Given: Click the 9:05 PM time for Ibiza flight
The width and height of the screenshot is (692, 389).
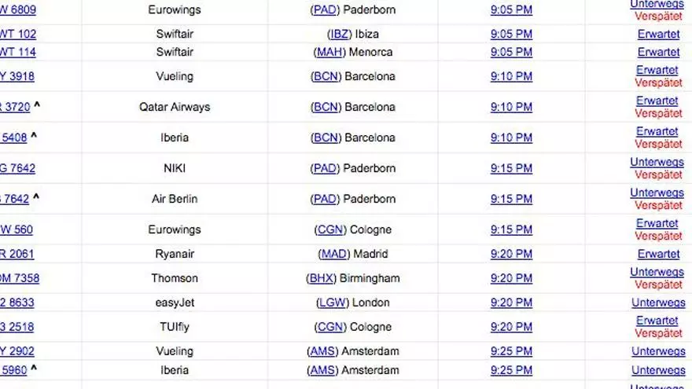Looking at the screenshot, I should click(x=511, y=35).
